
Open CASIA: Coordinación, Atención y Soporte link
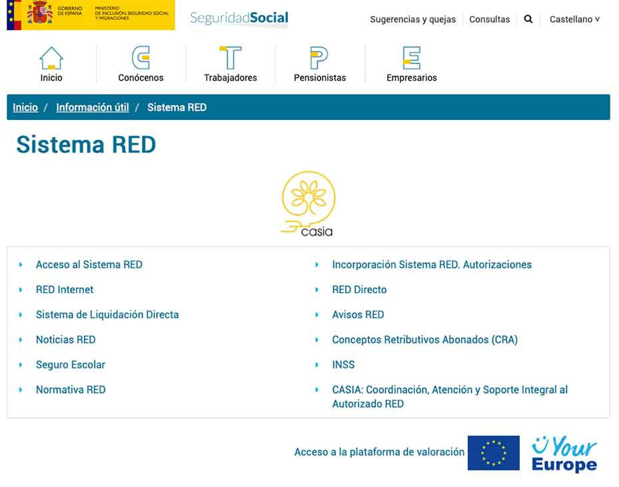(450, 396)
